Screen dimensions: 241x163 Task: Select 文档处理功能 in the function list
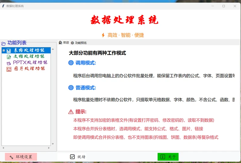(x=29, y=56)
